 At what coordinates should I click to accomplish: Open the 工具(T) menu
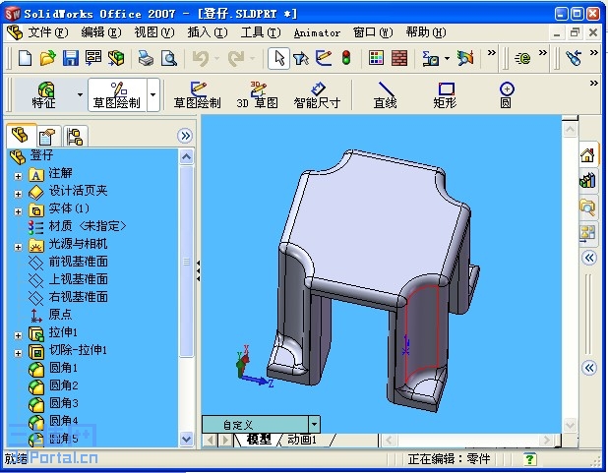pos(260,32)
